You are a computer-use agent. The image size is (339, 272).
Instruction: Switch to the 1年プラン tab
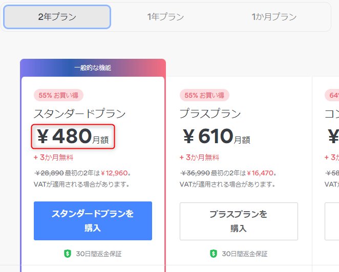pyautogui.click(x=165, y=17)
